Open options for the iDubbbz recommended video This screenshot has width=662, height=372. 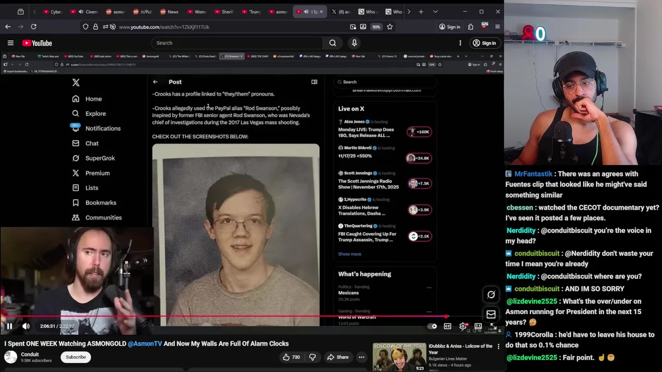pyautogui.click(x=499, y=346)
